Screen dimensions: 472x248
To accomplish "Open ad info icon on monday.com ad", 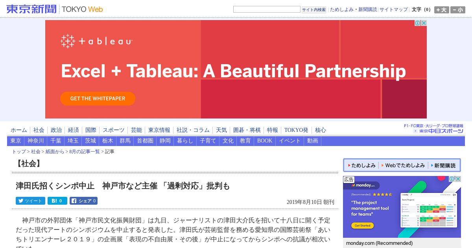I will [452, 179].
